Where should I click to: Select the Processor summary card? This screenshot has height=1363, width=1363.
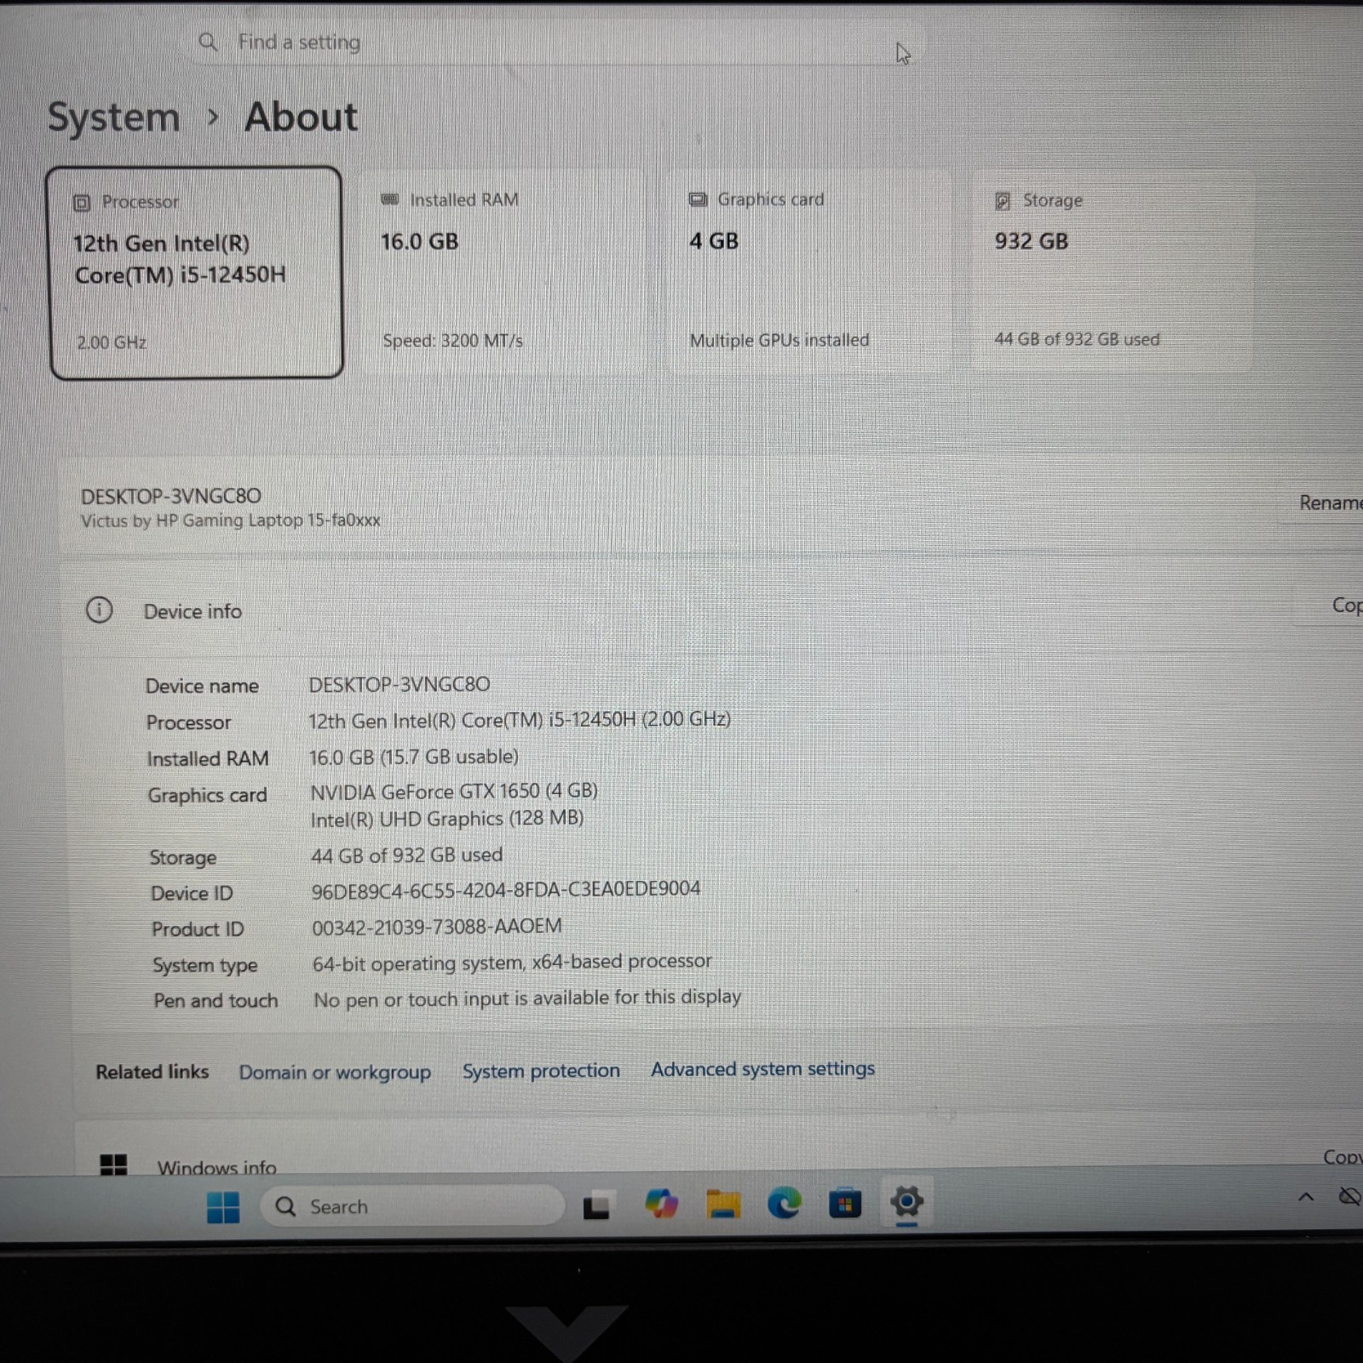[x=196, y=273]
